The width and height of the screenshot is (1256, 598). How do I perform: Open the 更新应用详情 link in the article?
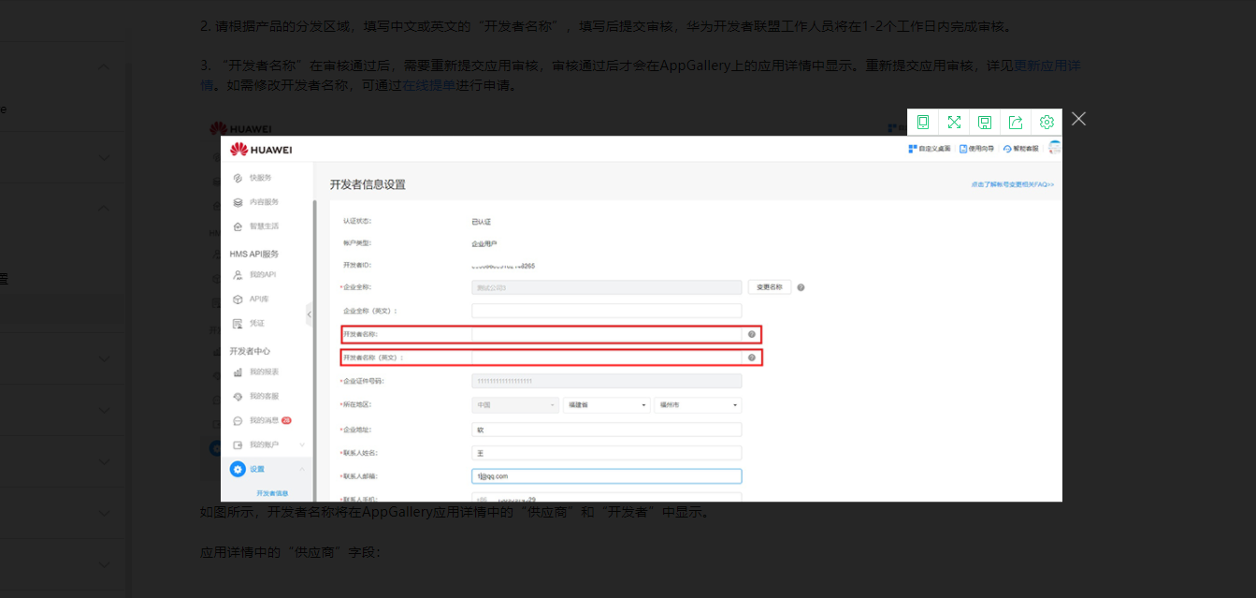pos(1047,66)
